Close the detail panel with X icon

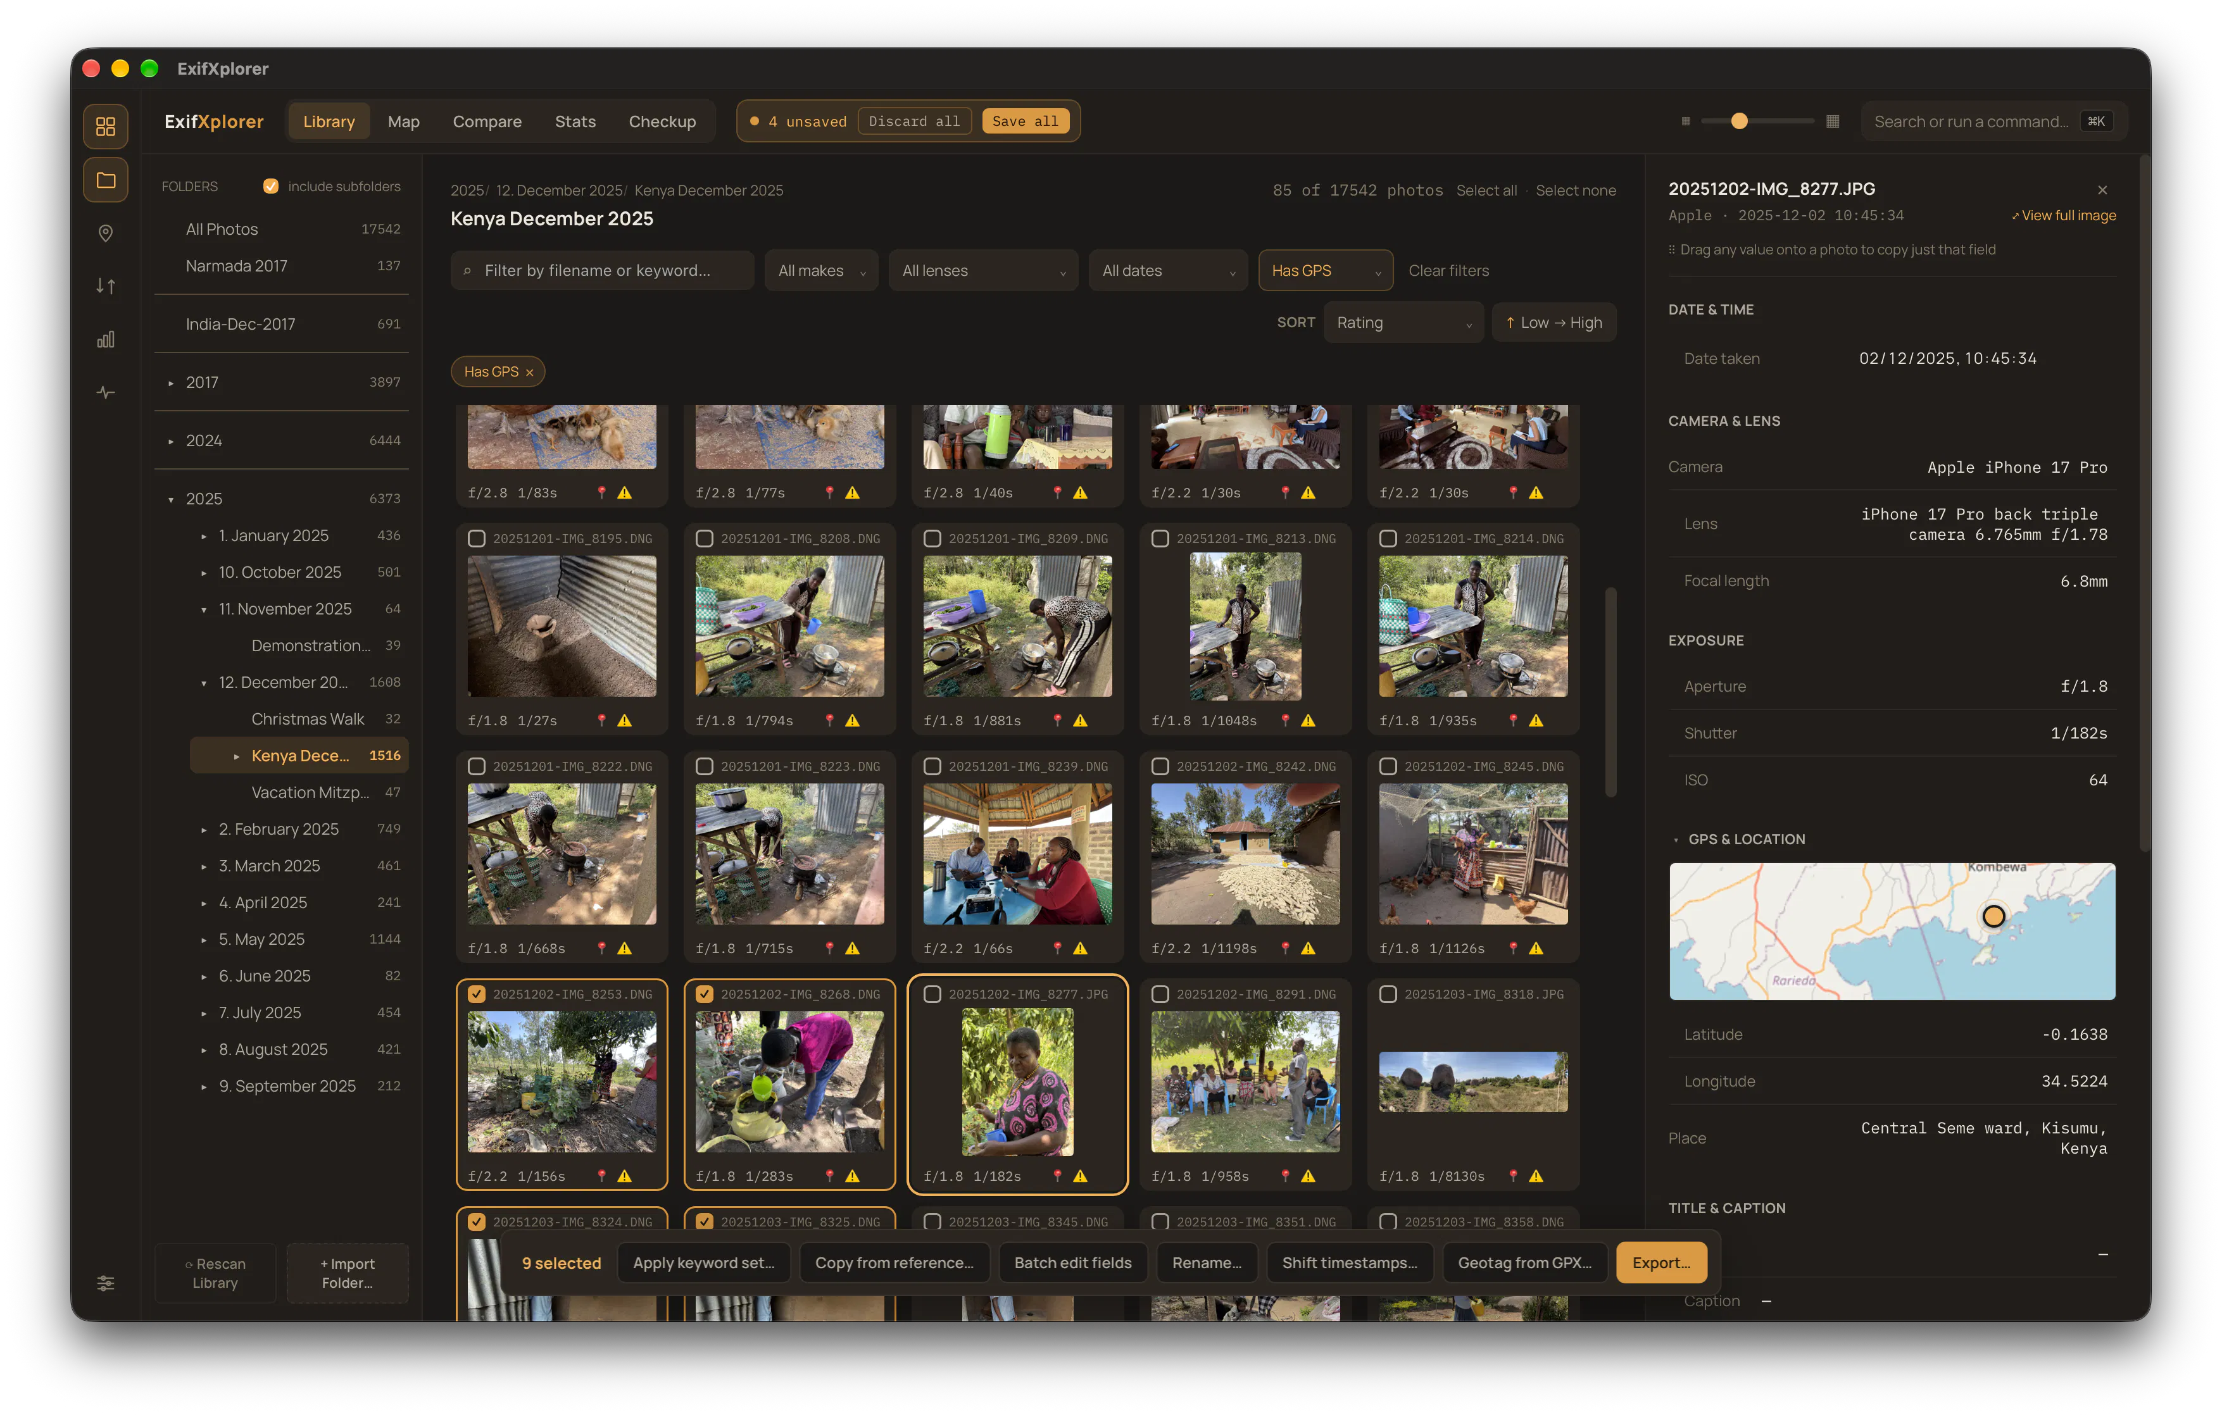click(2102, 190)
